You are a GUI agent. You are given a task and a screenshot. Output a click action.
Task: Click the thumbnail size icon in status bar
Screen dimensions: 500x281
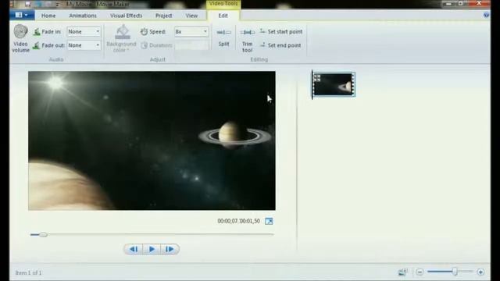(x=403, y=272)
